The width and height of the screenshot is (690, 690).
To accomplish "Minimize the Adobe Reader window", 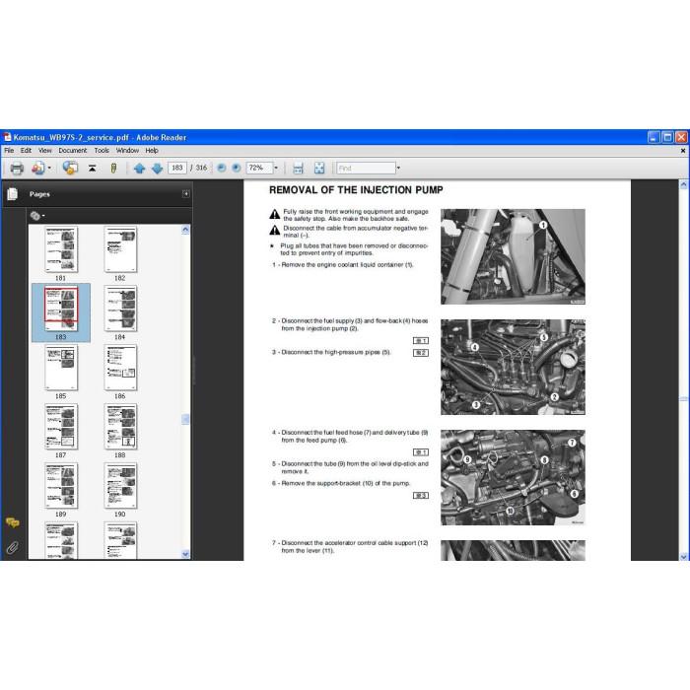I will (x=654, y=137).
